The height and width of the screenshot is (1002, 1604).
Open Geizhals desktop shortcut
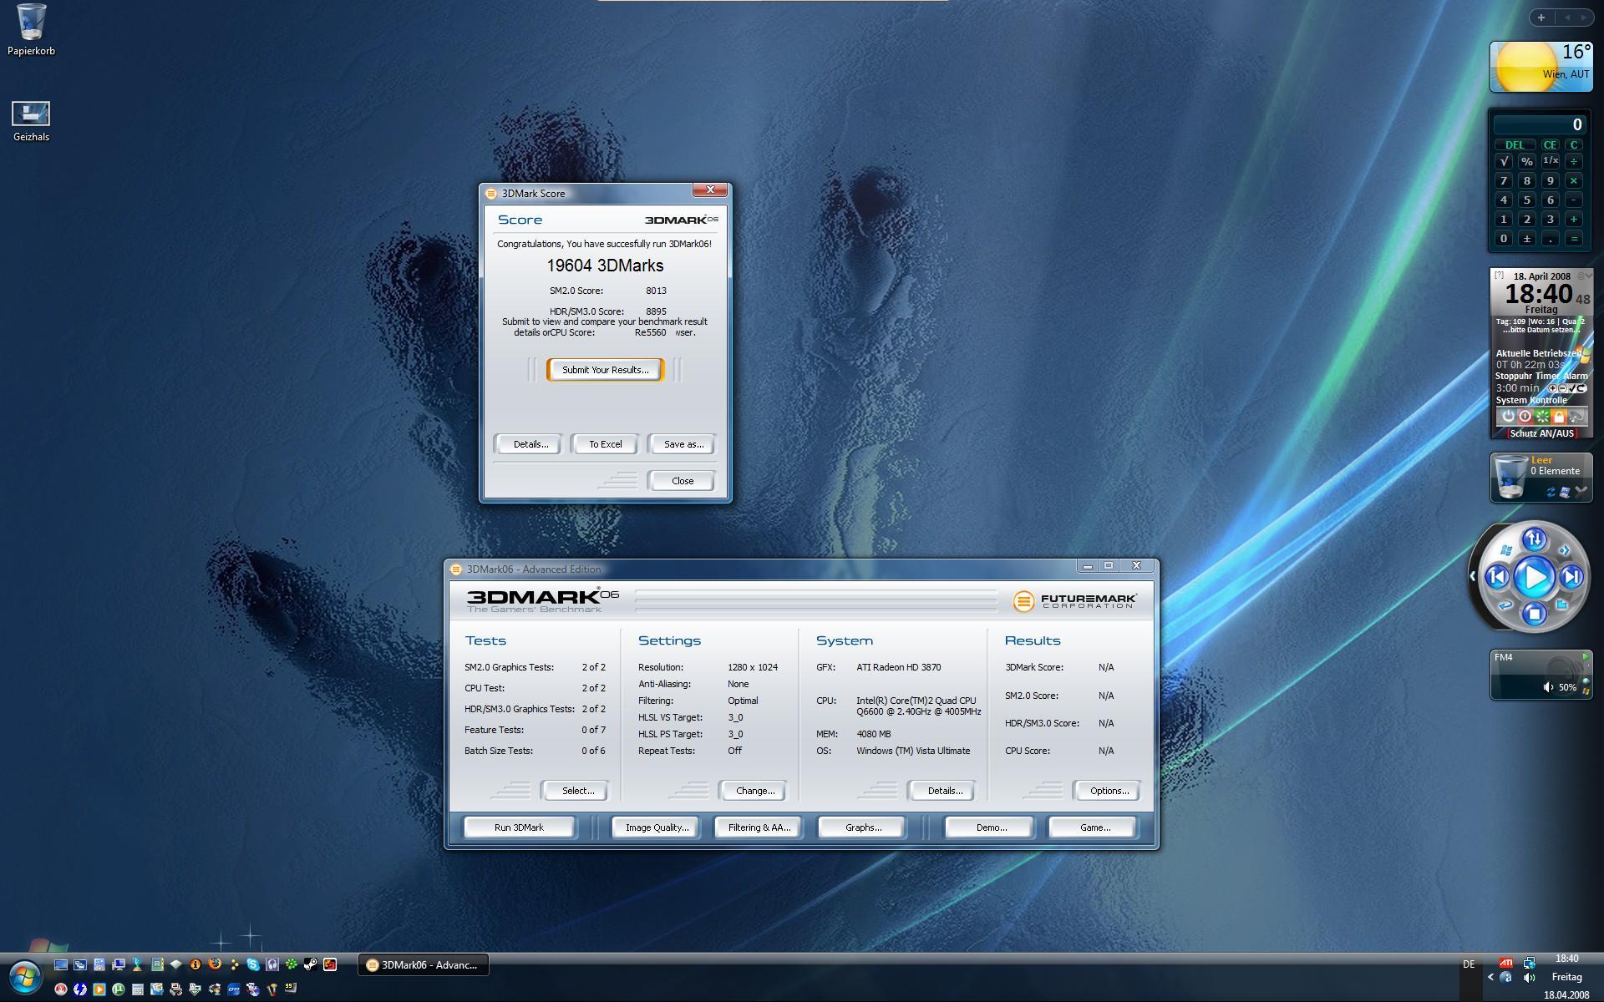click(x=31, y=121)
